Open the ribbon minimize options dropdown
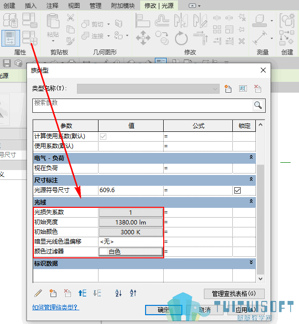 [x=199, y=6]
